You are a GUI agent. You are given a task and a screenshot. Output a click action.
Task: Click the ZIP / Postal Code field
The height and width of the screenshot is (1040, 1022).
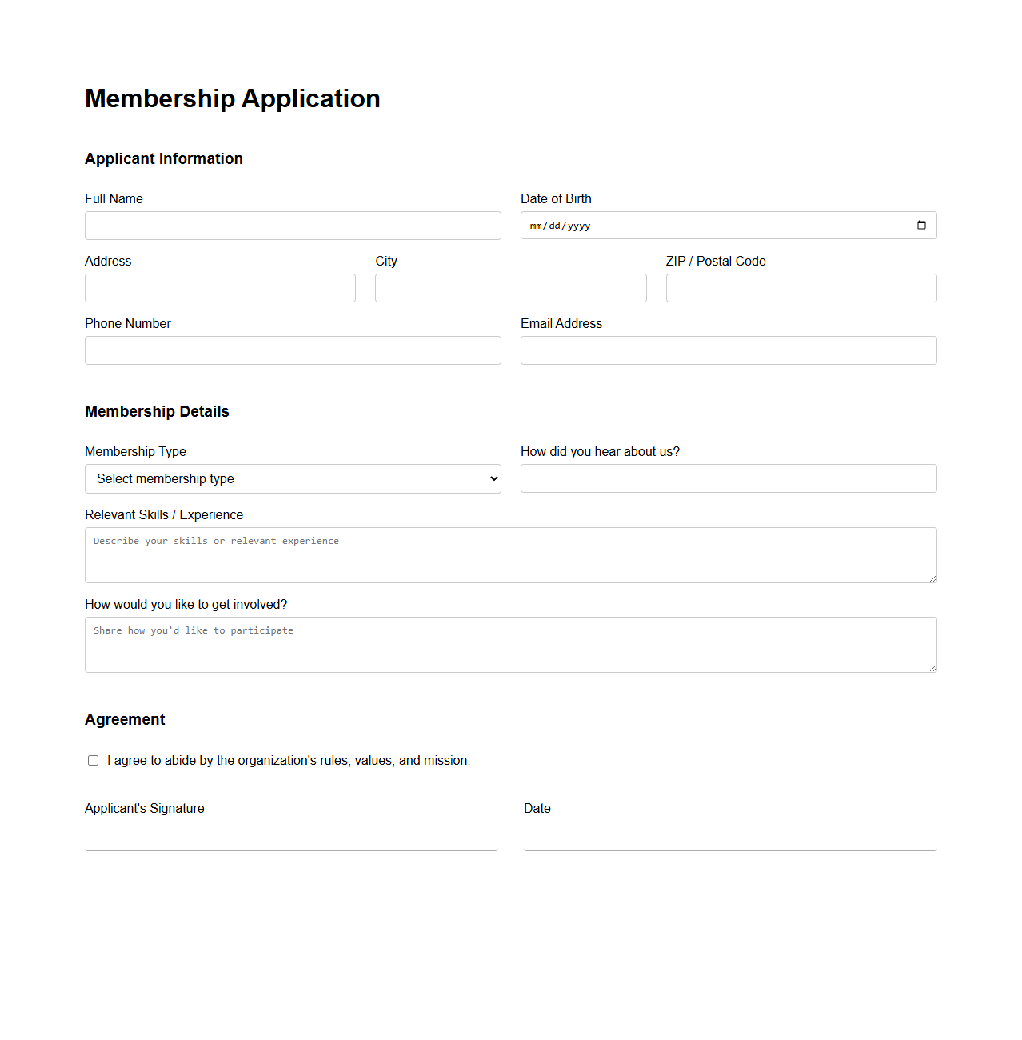pos(800,288)
